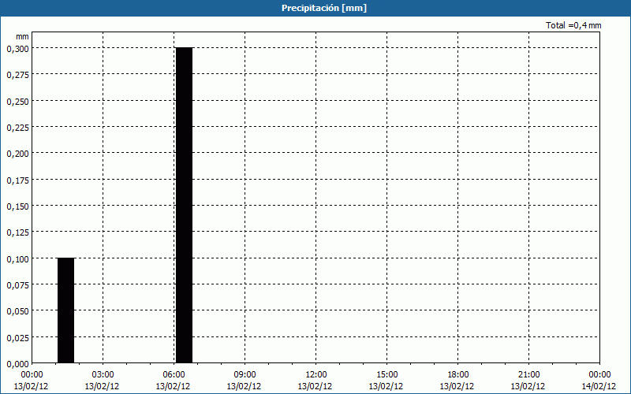Click the Total =0,4 mm label
This screenshot has width=631, height=394.
[573, 25]
